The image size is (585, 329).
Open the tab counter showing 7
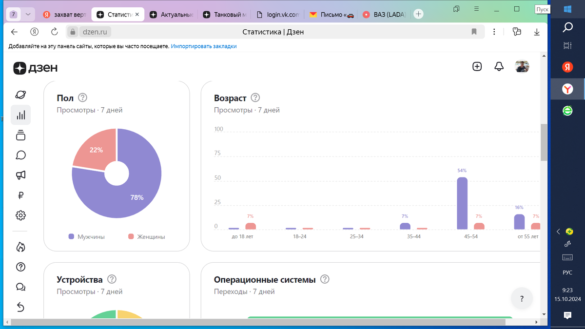click(14, 15)
